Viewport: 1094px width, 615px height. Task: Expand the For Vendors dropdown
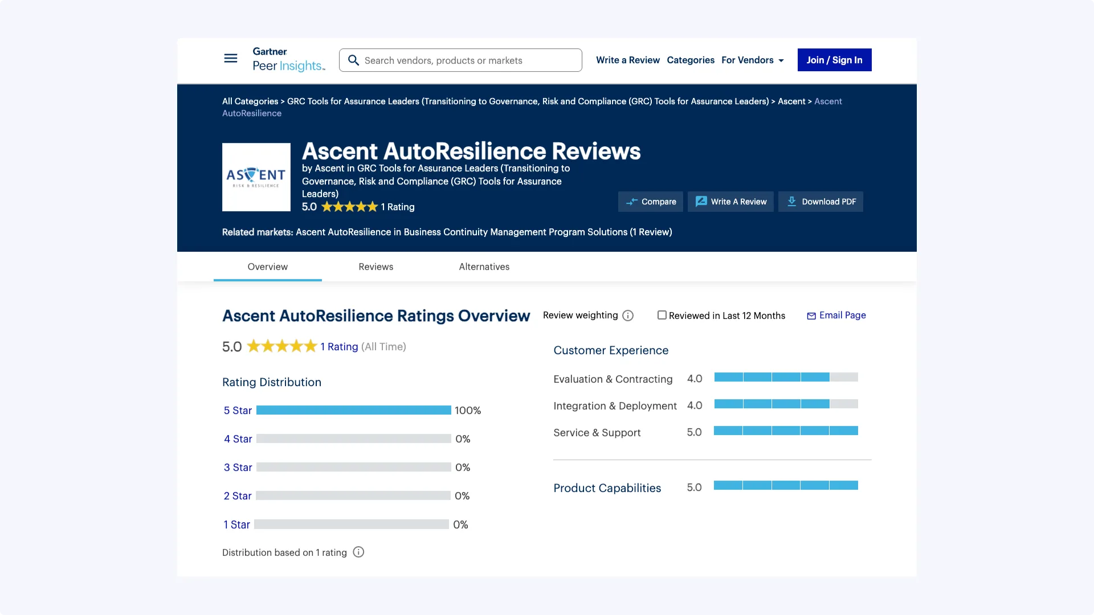[x=752, y=60]
